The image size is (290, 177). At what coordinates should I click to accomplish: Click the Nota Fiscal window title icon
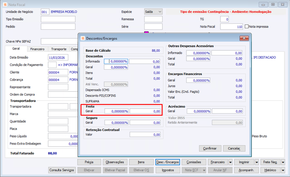5,5
